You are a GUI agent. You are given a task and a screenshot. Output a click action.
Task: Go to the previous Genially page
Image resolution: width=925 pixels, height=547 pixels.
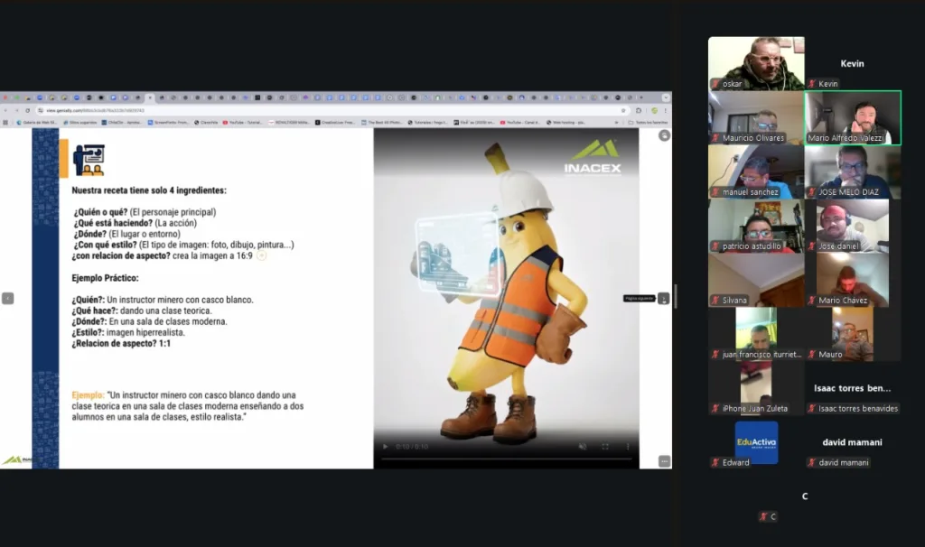[x=7, y=298]
